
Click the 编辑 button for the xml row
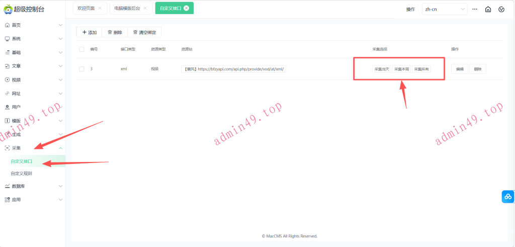coord(460,69)
